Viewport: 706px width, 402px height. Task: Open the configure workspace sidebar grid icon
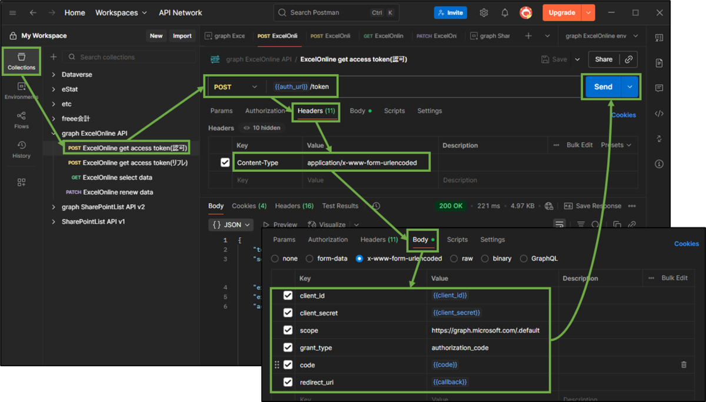coord(22,182)
